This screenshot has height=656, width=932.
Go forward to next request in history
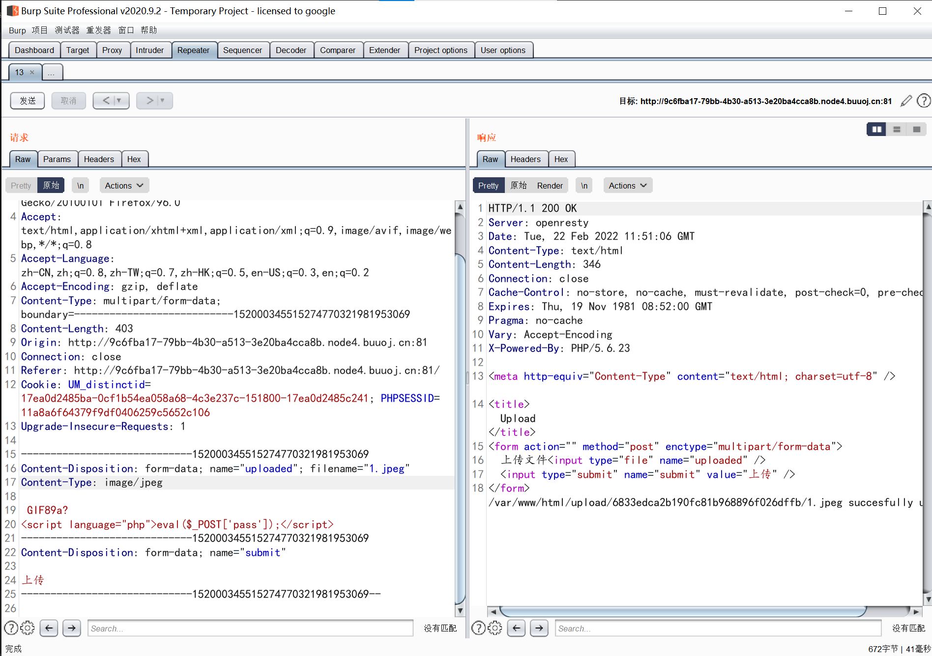pyautogui.click(x=149, y=101)
